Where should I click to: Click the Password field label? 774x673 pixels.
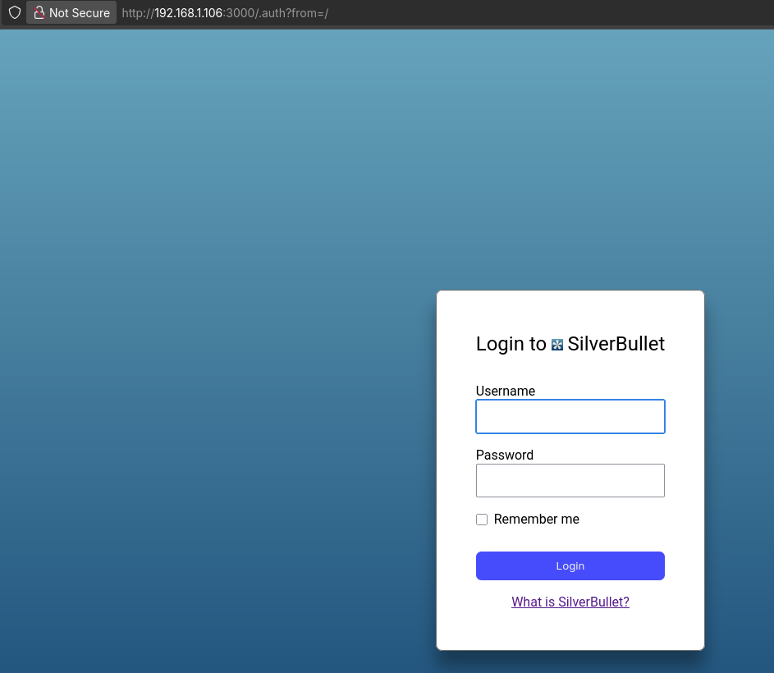pyautogui.click(x=504, y=455)
